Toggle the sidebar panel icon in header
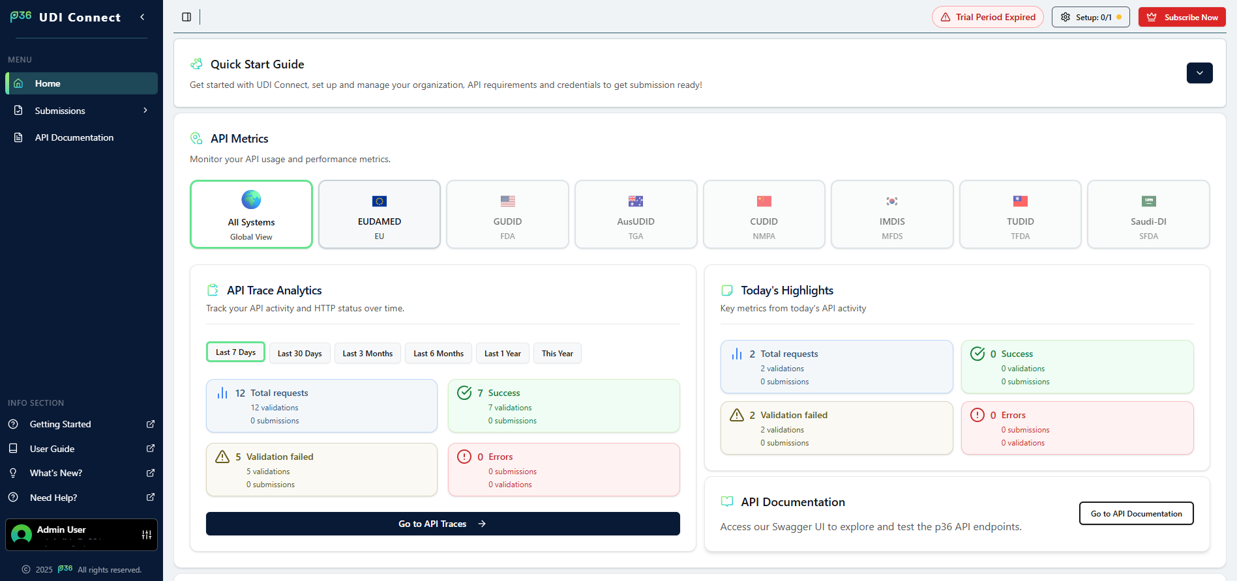This screenshot has width=1237, height=581. 186,17
